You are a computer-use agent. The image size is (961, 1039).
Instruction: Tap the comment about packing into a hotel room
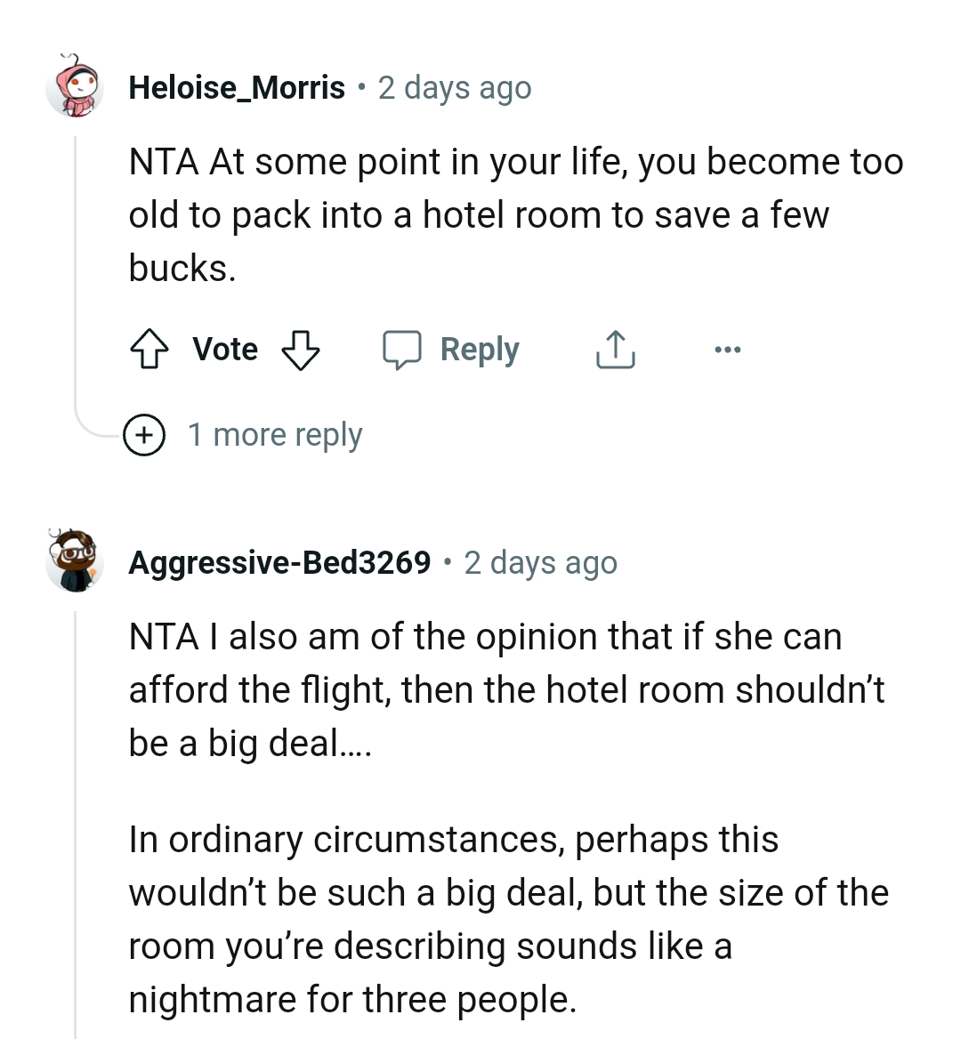516,214
